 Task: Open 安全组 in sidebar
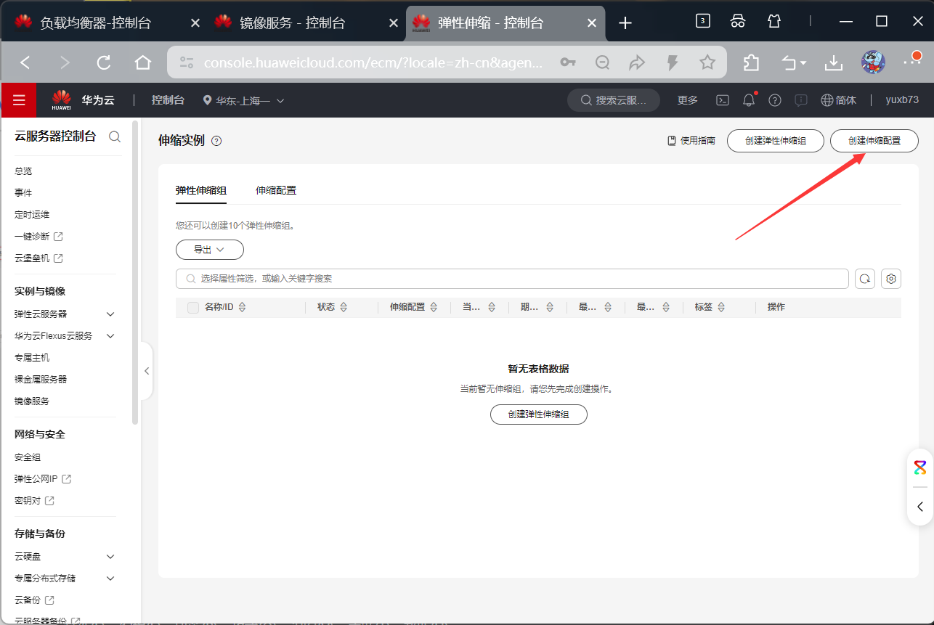click(x=28, y=457)
